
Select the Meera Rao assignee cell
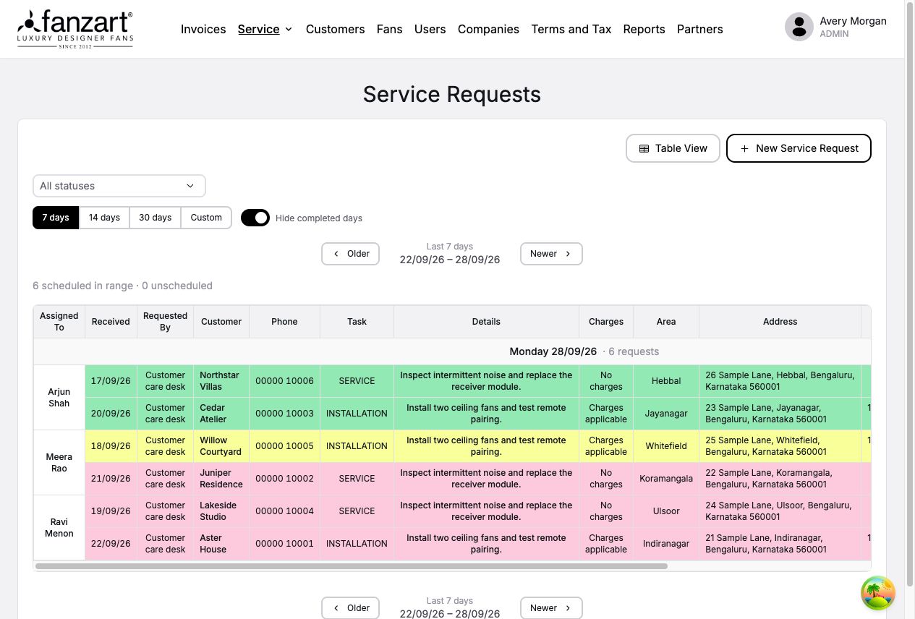click(x=59, y=463)
